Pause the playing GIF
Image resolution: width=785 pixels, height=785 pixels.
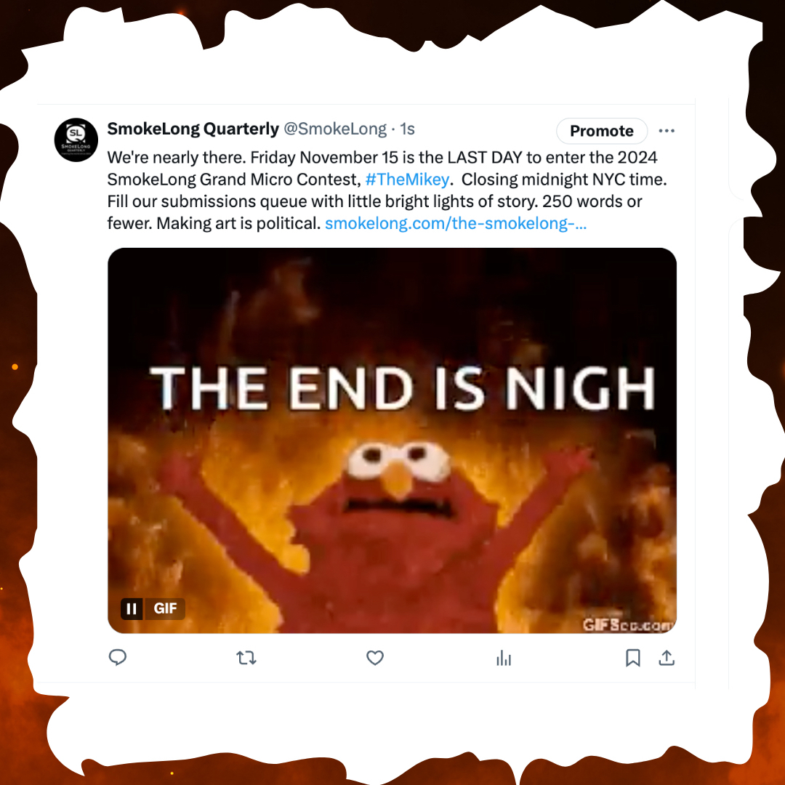tap(132, 609)
